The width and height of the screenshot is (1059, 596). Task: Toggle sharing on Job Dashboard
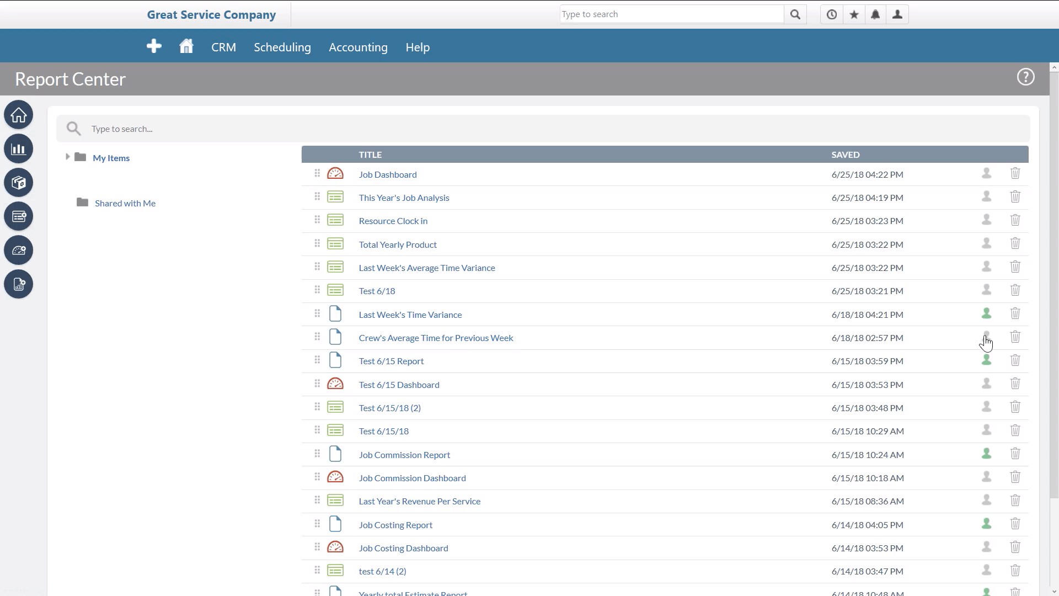(987, 173)
